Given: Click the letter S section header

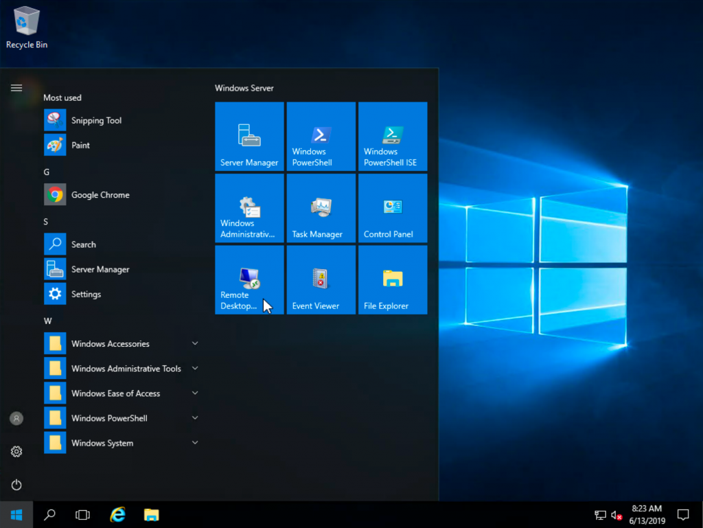Looking at the screenshot, I should [x=46, y=222].
